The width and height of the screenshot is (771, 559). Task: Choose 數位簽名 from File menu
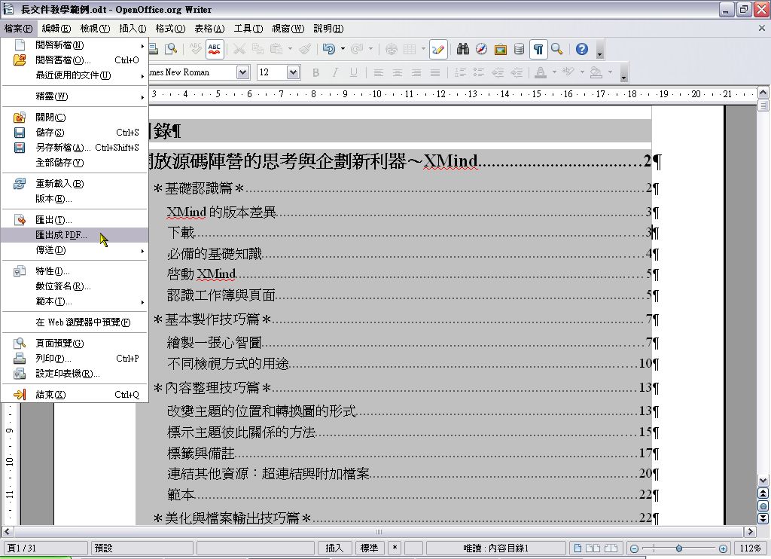75,286
